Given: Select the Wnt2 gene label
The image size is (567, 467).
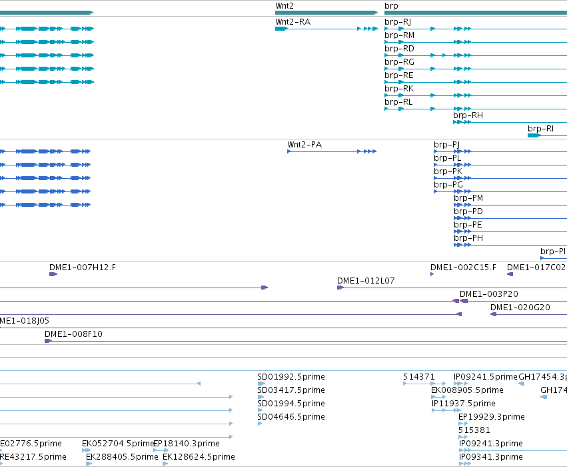Looking at the screenshot, I should pyautogui.click(x=284, y=6).
